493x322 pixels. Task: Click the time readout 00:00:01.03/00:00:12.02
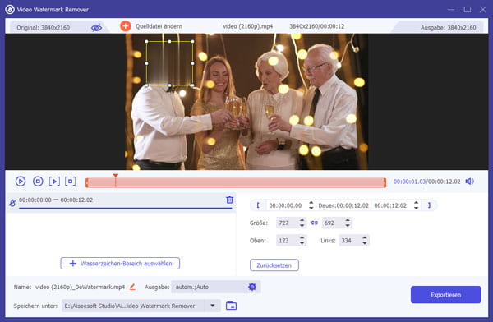point(426,182)
